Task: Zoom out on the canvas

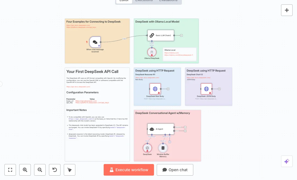Action: [40, 170]
